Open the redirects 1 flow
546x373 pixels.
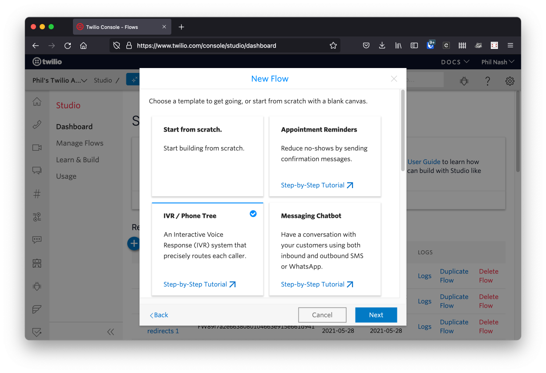163,331
